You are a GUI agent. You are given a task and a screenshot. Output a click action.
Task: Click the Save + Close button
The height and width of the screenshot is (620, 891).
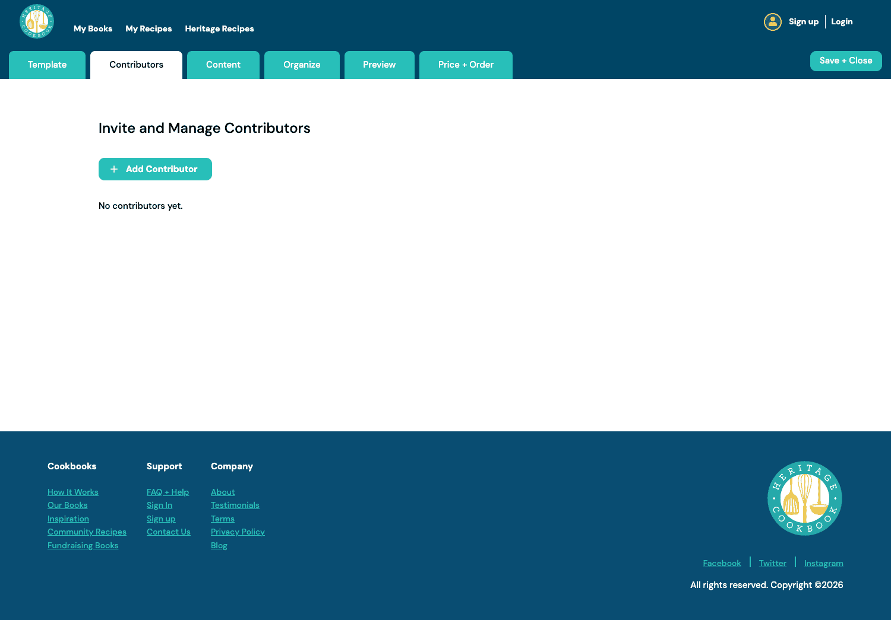(846, 61)
